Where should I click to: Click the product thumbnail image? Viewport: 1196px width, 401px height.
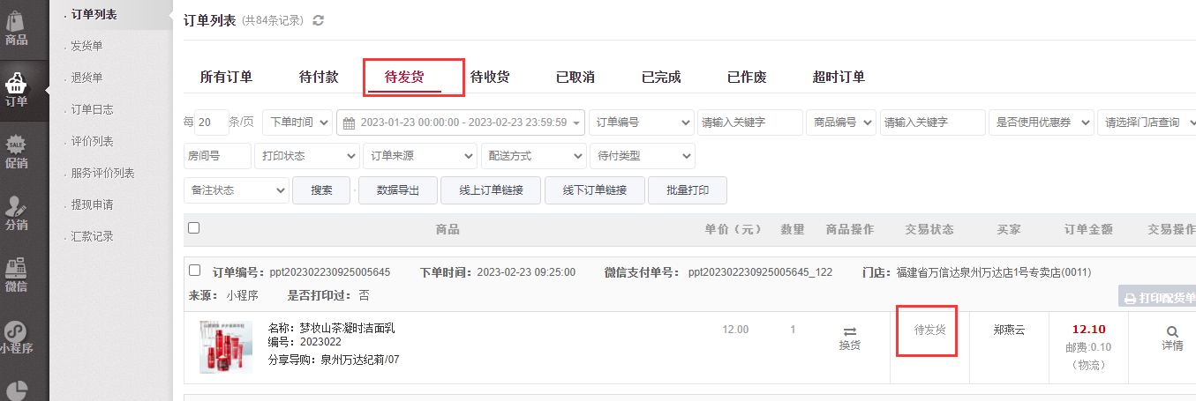tap(226, 346)
